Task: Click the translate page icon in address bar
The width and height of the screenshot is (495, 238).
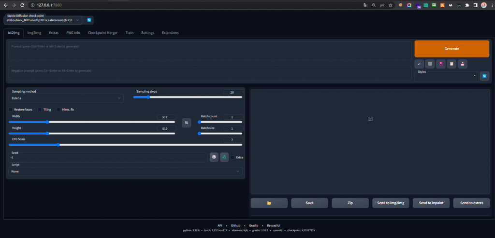Action: tap(365, 5)
